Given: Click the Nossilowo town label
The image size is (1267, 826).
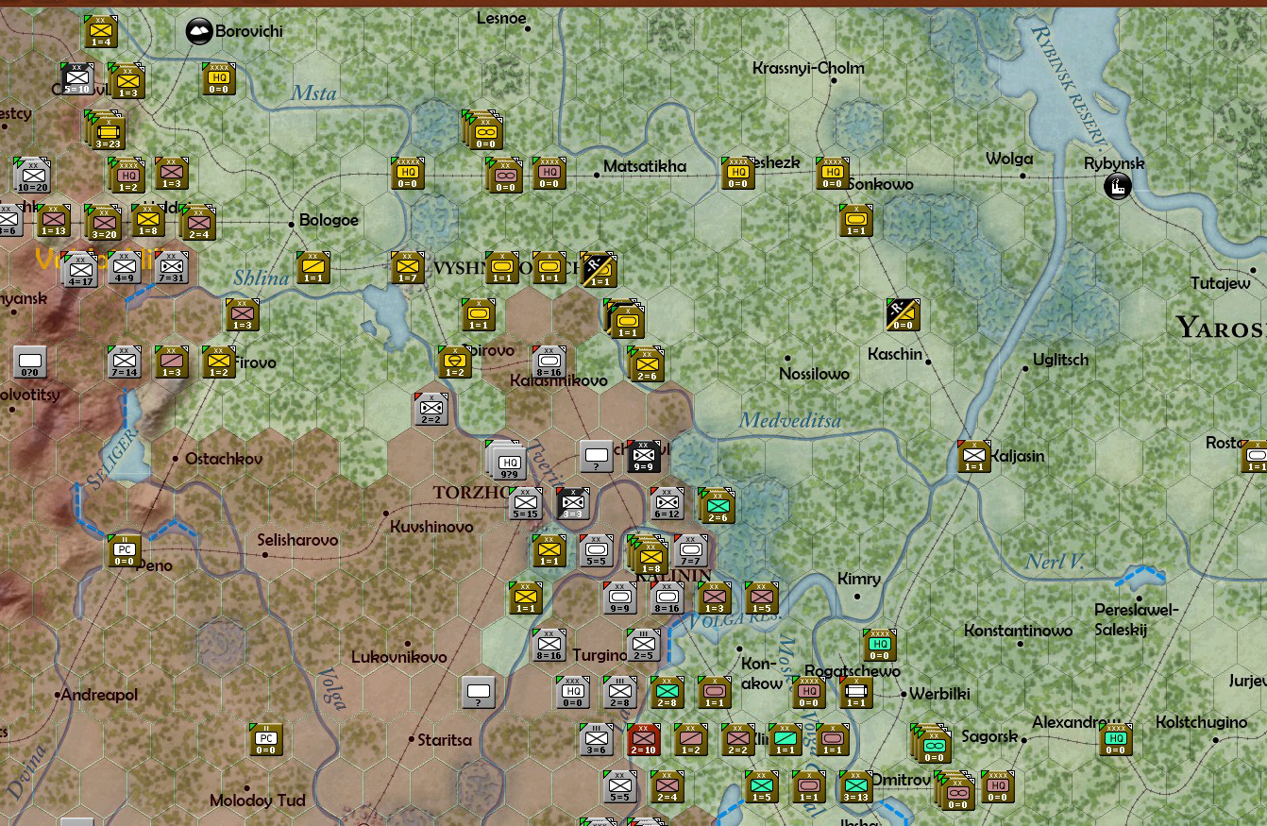Looking at the screenshot, I should (814, 375).
